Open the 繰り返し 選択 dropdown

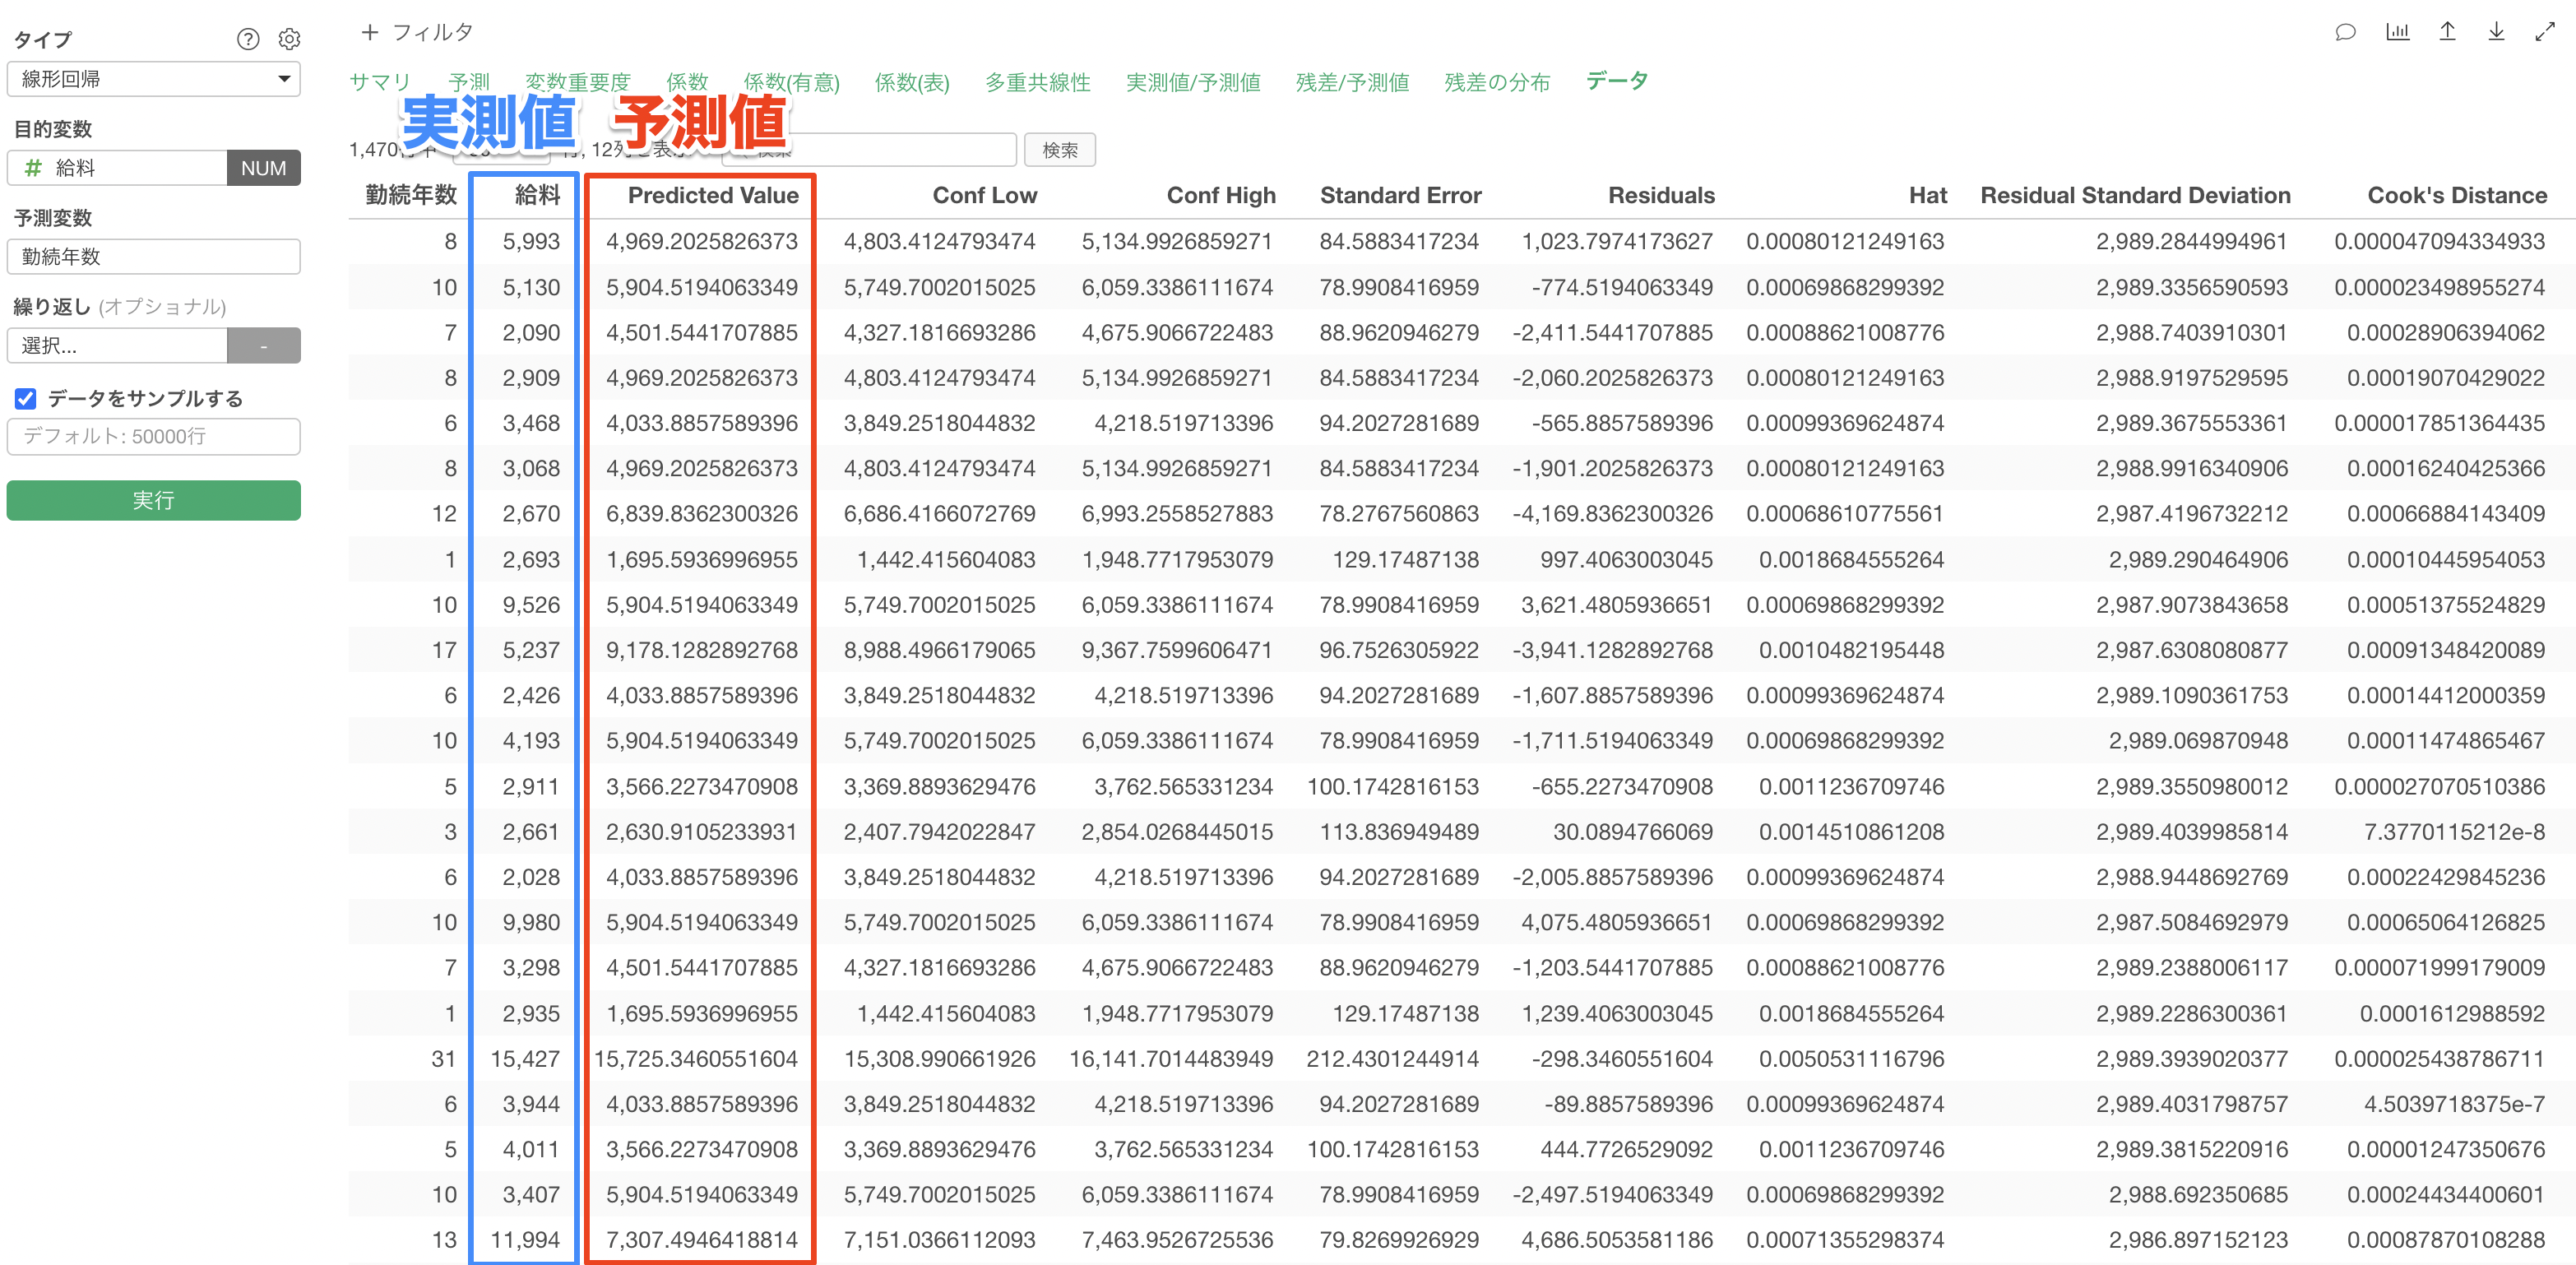118,345
